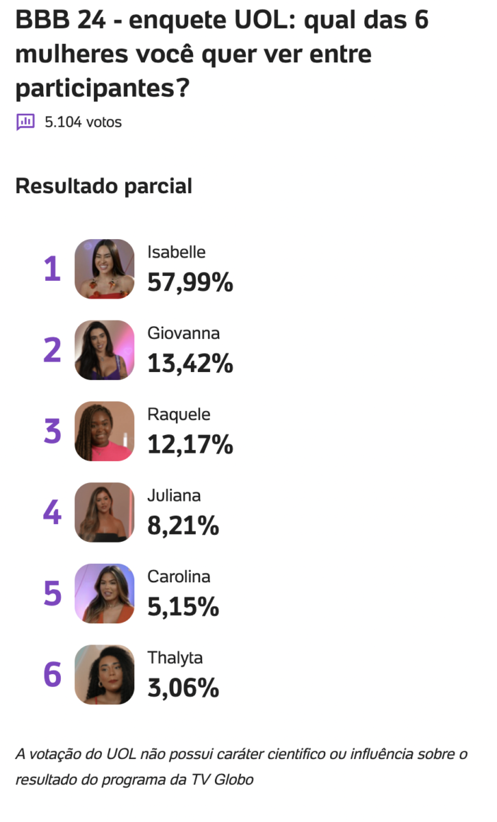Click Juliana's profile thumbnail

tap(104, 512)
